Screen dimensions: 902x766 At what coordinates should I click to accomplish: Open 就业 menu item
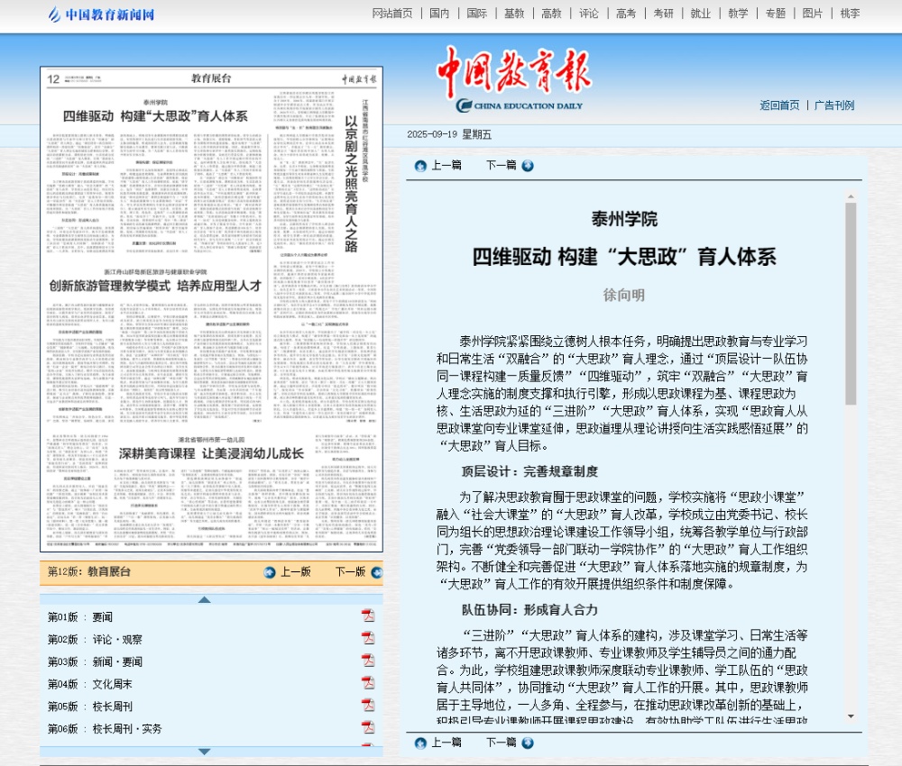pos(700,14)
